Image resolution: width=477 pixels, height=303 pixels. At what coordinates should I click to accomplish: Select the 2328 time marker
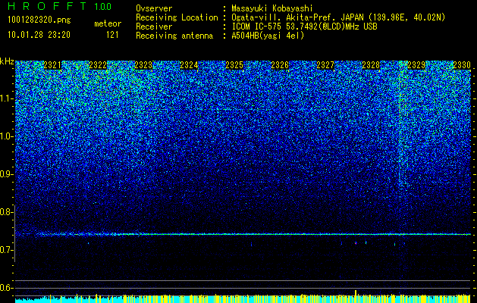tap(371, 65)
